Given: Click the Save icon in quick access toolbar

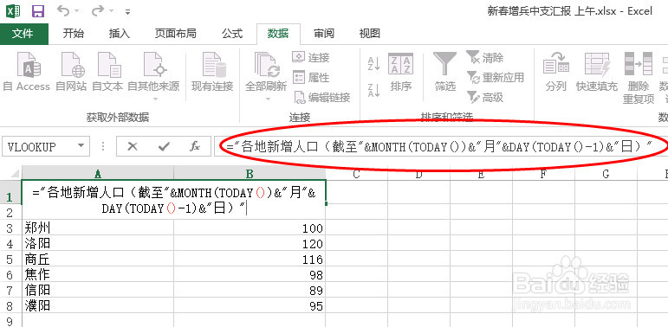Looking at the screenshot, I should point(38,11).
